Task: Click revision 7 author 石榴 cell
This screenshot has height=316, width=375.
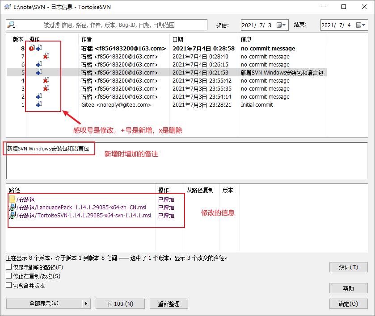Action: click(120, 57)
